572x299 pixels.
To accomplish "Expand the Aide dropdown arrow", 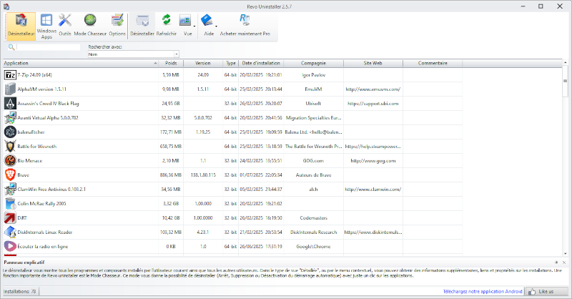I will pos(217,26).
